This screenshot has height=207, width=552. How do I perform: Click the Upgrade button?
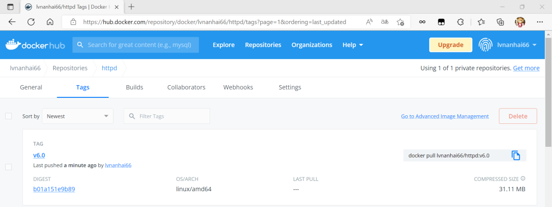(451, 45)
